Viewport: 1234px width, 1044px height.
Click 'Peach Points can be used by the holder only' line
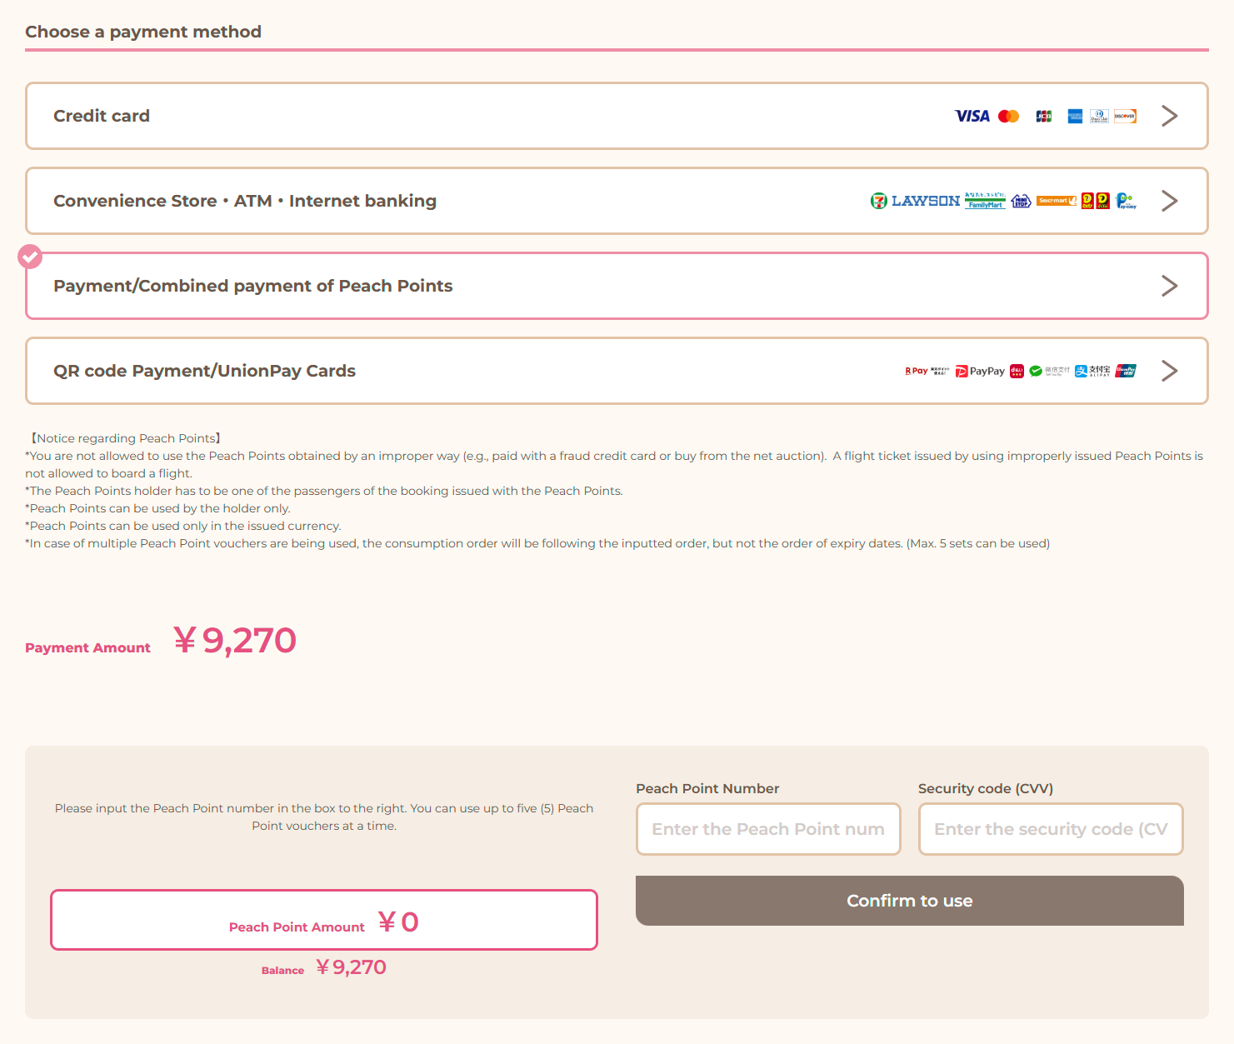click(158, 508)
